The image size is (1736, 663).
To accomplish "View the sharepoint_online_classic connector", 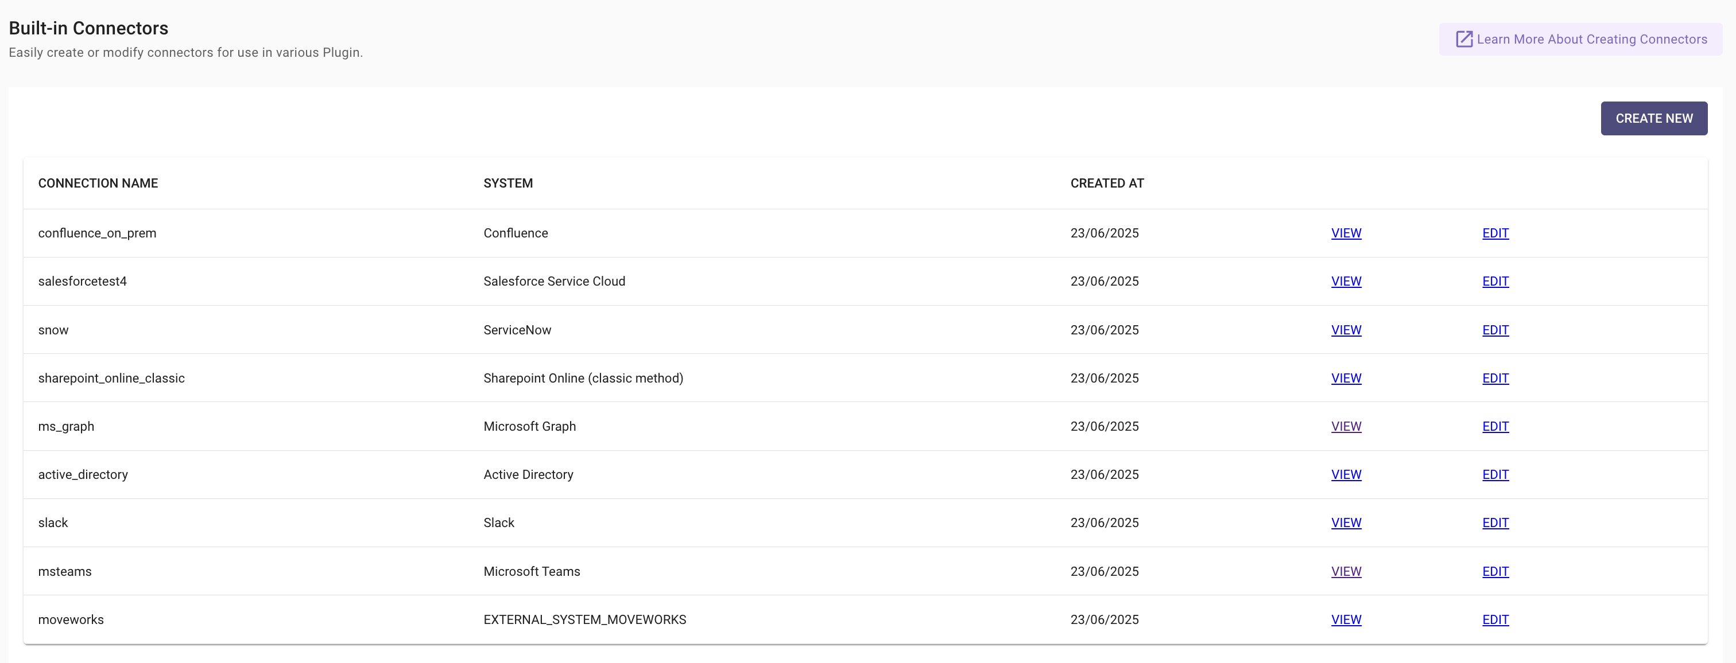I will pos(1346,379).
